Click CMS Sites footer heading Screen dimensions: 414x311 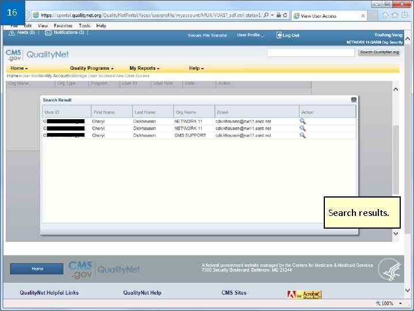(234, 293)
